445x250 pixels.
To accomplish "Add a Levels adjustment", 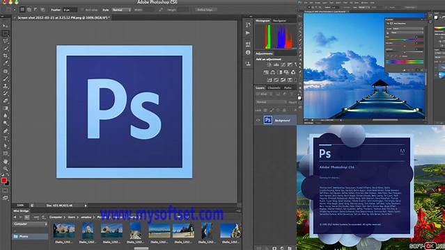I will [276, 65].
